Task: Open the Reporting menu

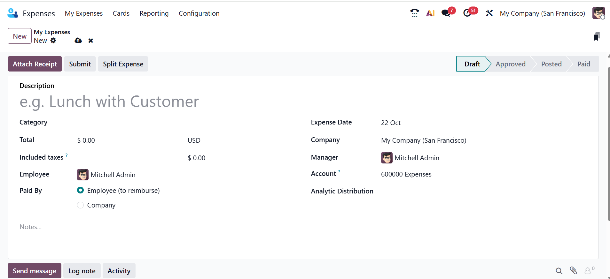Action: coord(154,13)
